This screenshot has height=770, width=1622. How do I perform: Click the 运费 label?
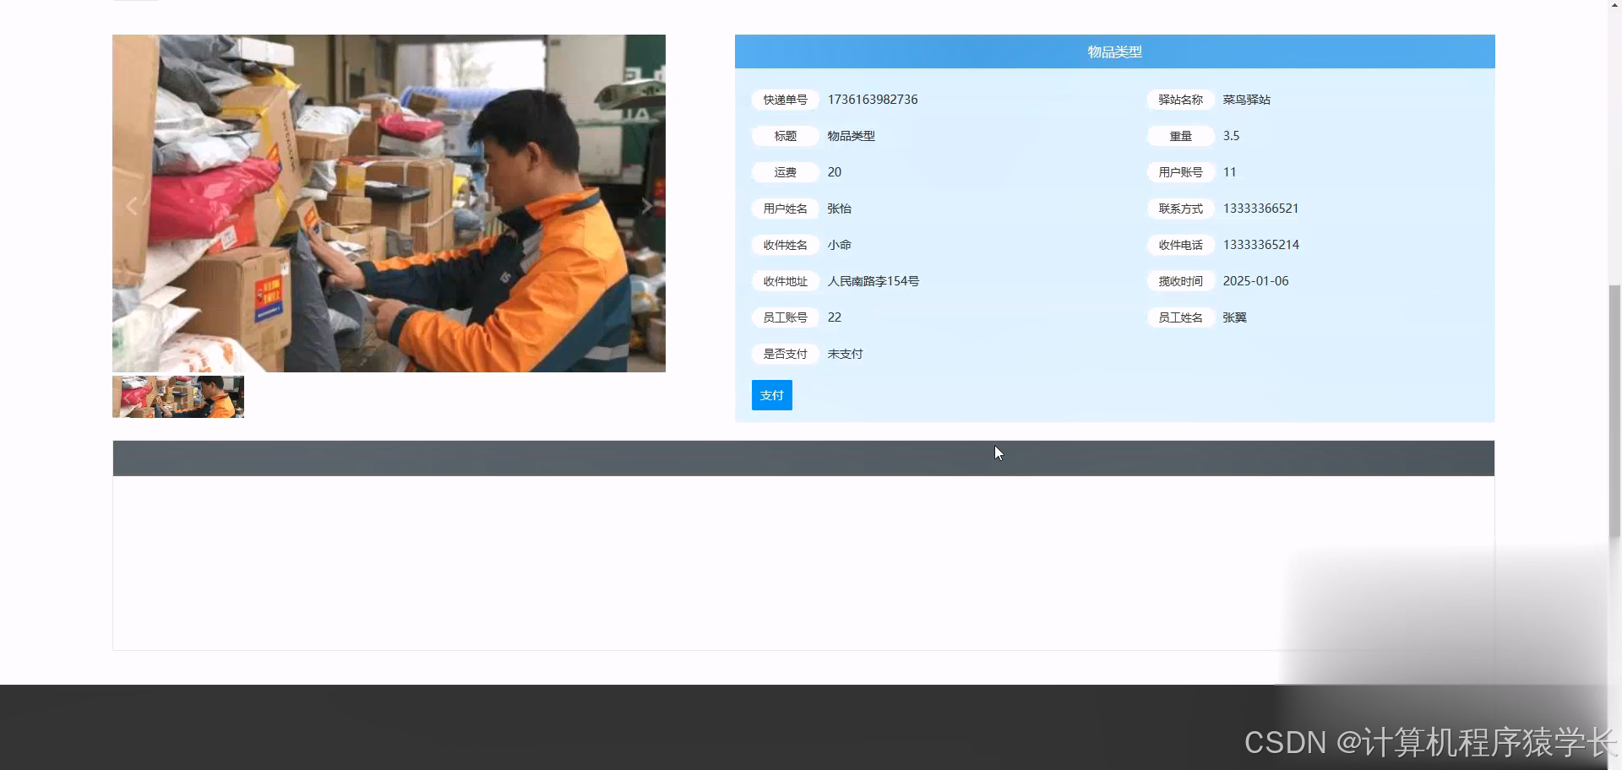click(785, 172)
